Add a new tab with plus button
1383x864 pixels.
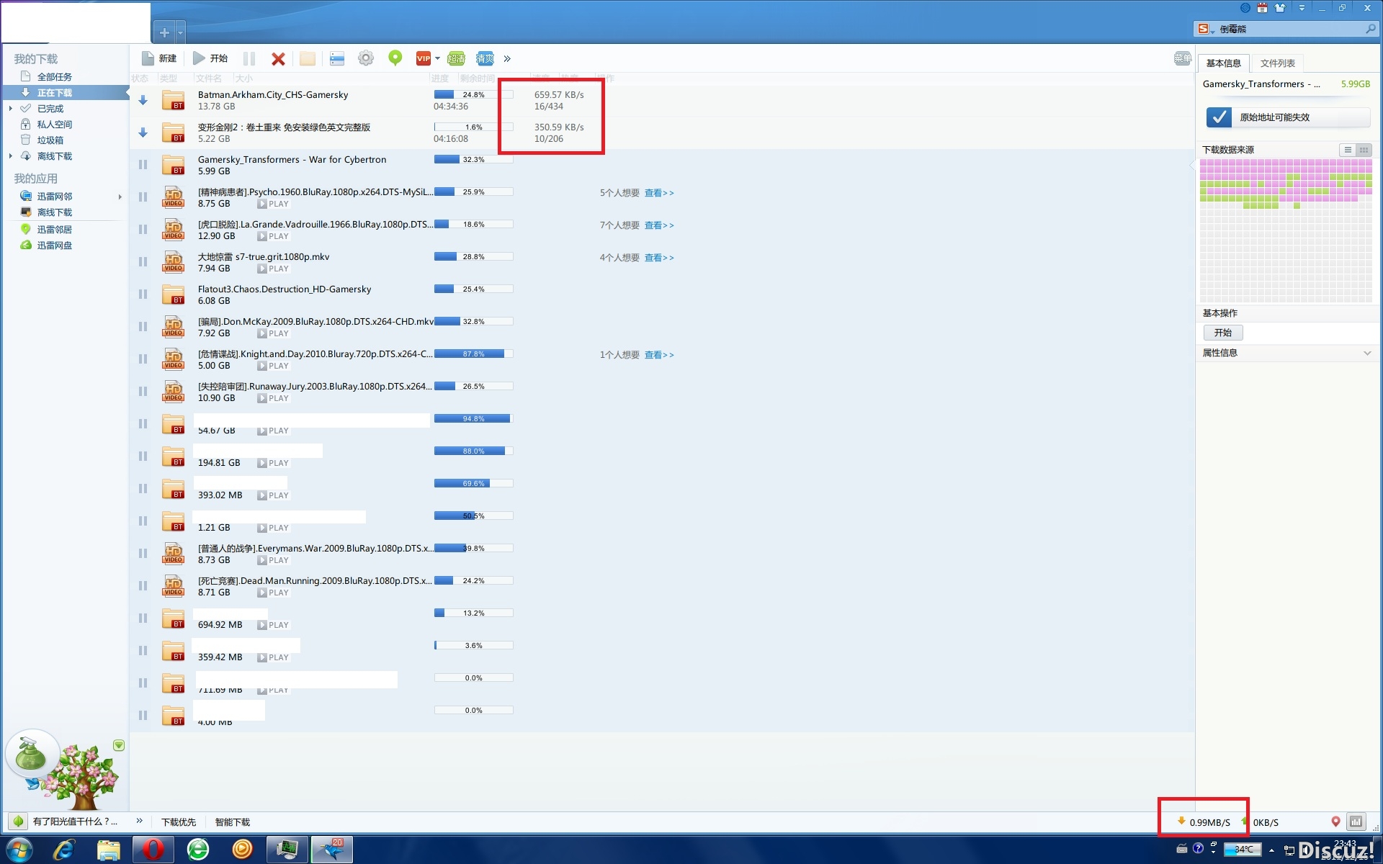[x=164, y=32]
